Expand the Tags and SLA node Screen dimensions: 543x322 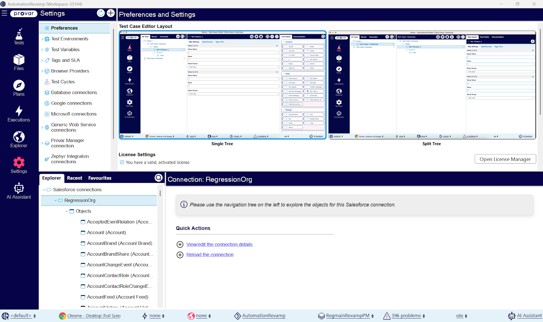42,61
